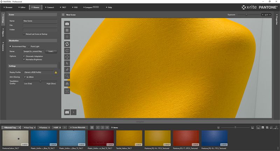Close the Pantone tray tab

(x=49, y=128)
